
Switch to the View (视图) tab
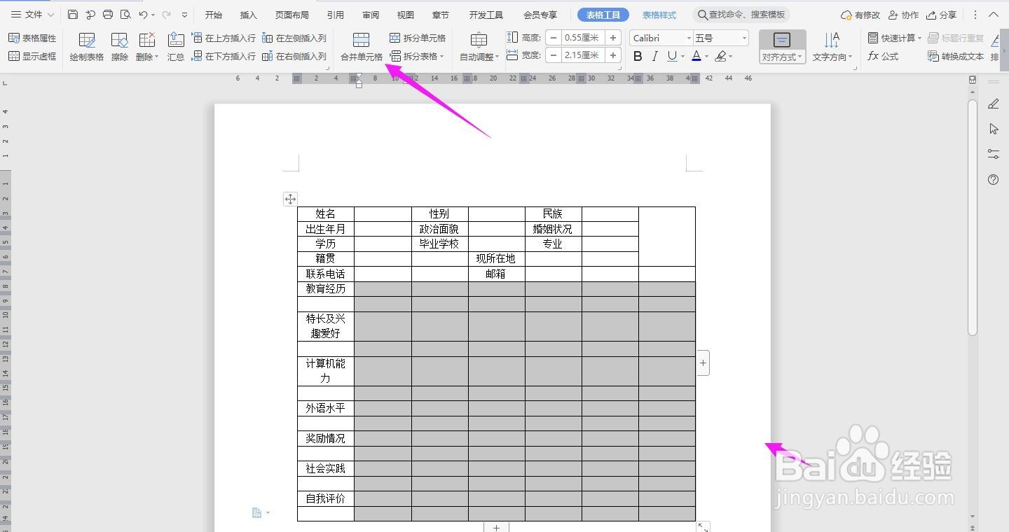pos(405,15)
